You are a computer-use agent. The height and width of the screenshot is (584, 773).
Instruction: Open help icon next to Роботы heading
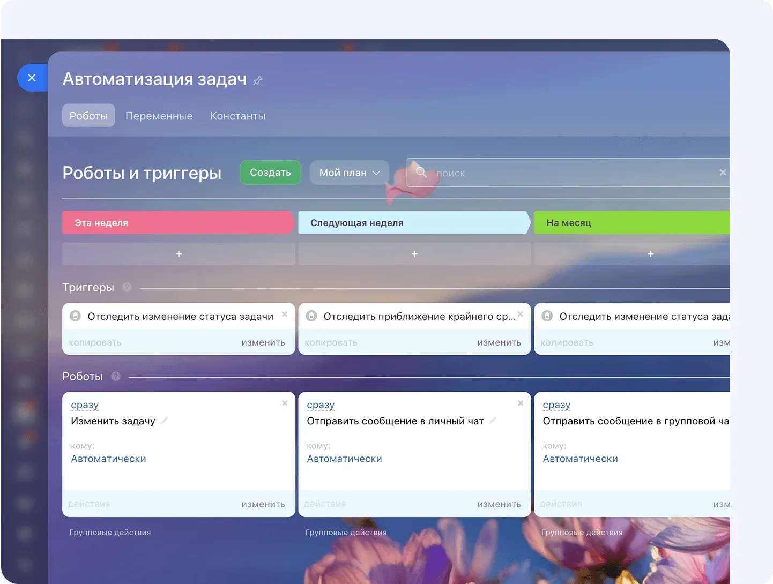pyautogui.click(x=116, y=376)
